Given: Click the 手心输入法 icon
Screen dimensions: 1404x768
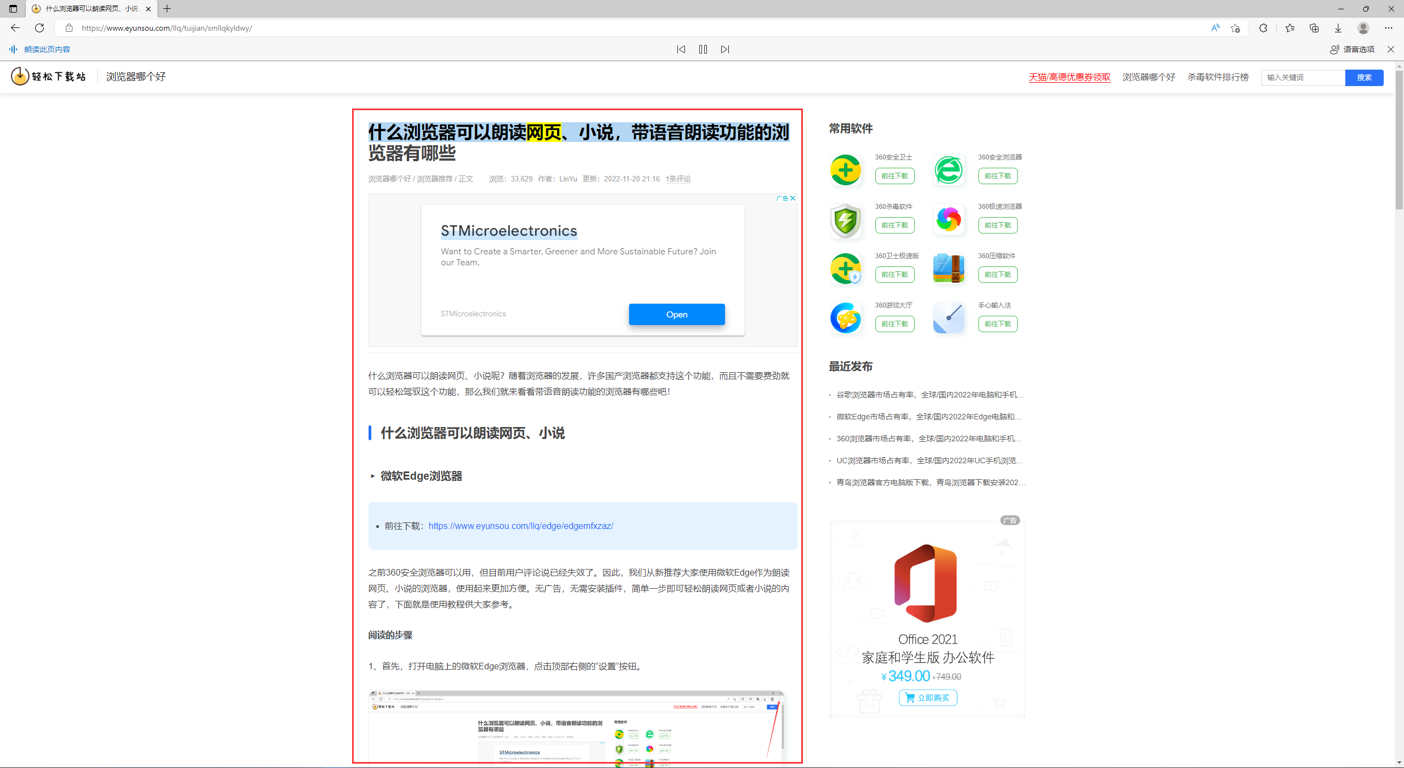Looking at the screenshot, I should (949, 318).
